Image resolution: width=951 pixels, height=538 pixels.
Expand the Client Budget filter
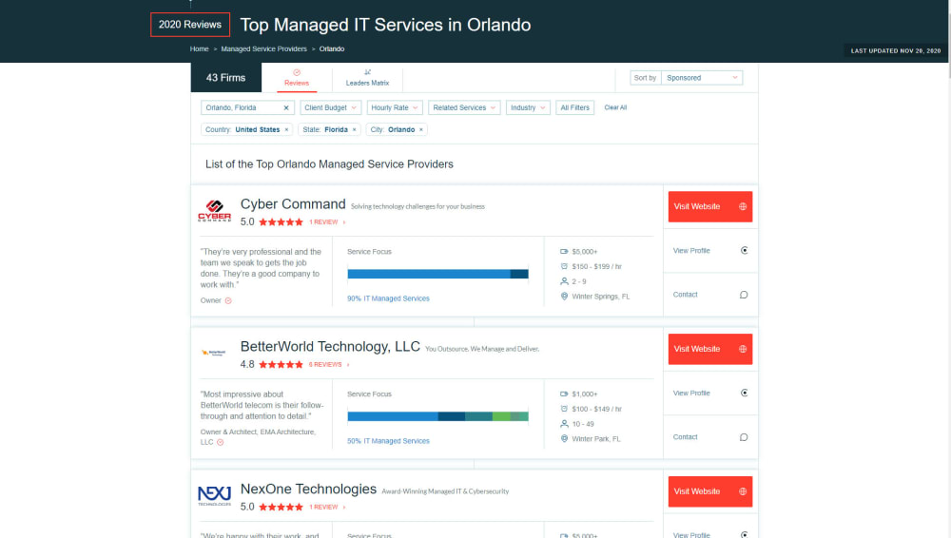(x=331, y=107)
